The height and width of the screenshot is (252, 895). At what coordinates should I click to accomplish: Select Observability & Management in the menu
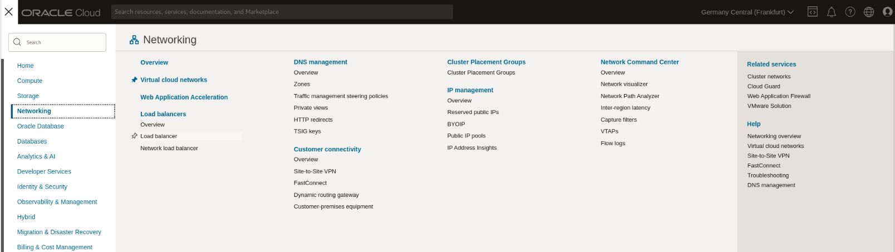(57, 202)
